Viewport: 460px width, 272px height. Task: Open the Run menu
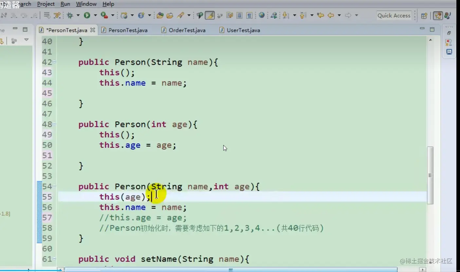pyautogui.click(x=65, y=4)
